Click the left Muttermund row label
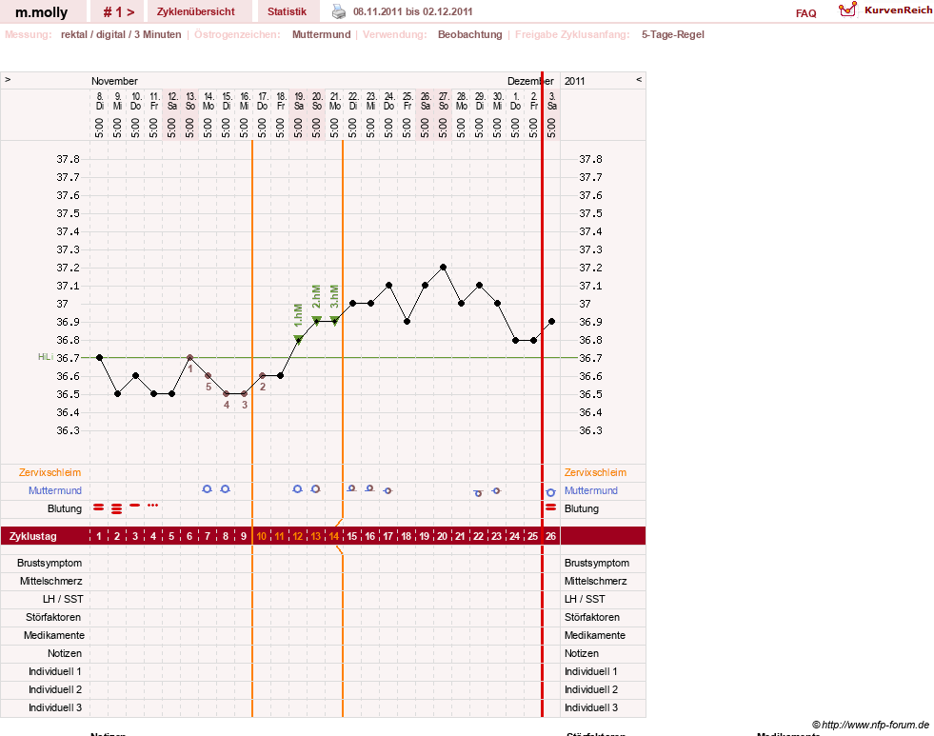This screenshot has width=934, height=736. (x=55, y=490)
